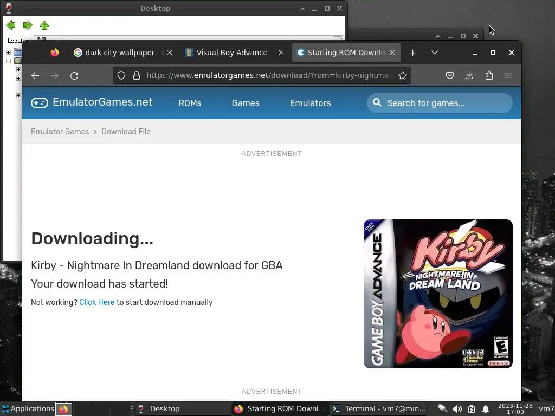Go back in Firefox browser history

[35, 75]
